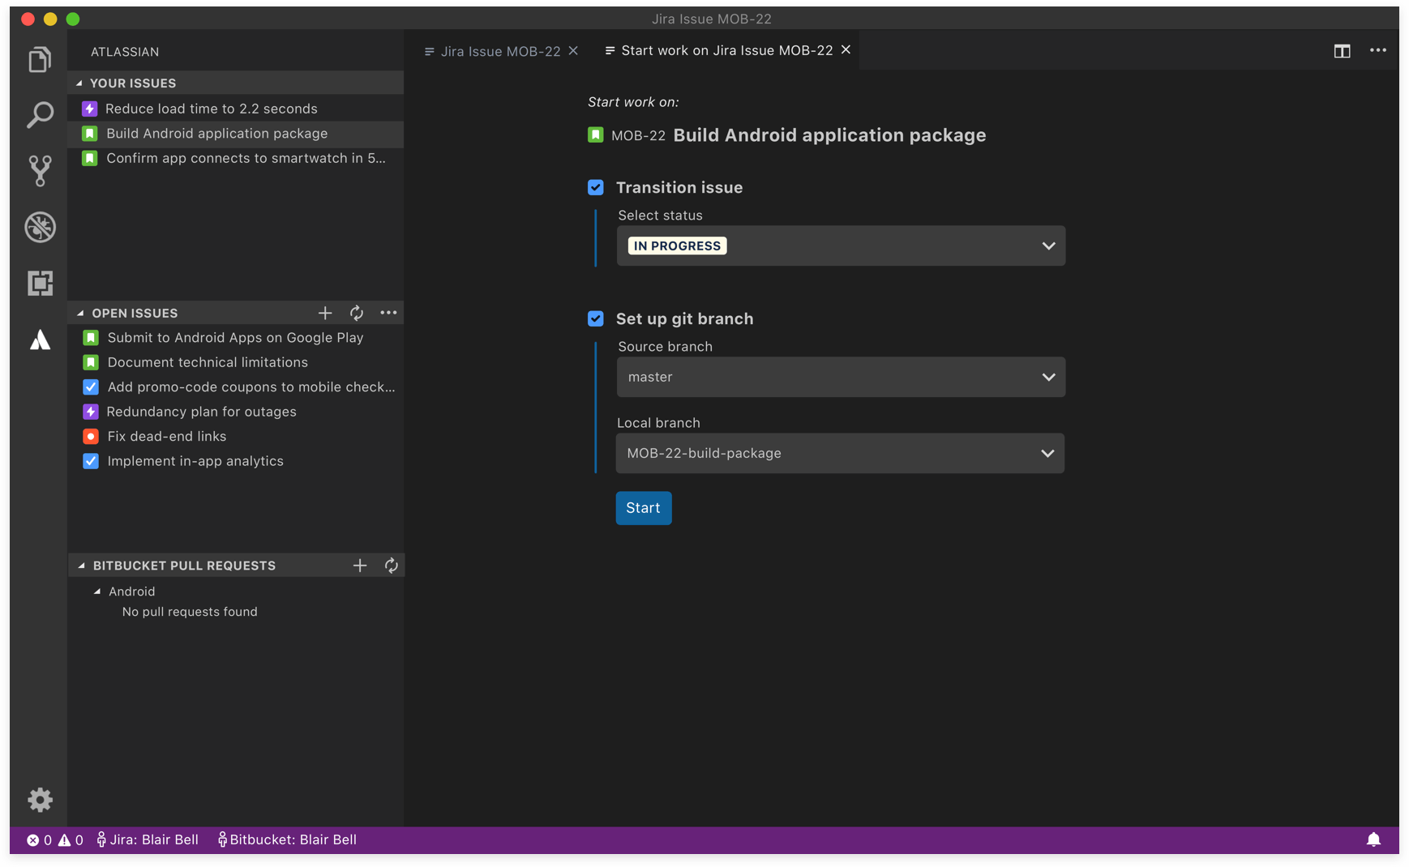Refresh the Bitbucket Pull Requests section
The image size is (1409, 867).
(x=392, y=565)
